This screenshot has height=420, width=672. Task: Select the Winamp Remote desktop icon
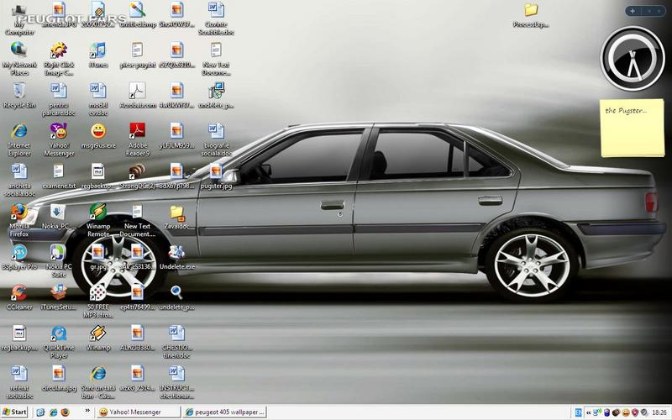tap(98, 220)
